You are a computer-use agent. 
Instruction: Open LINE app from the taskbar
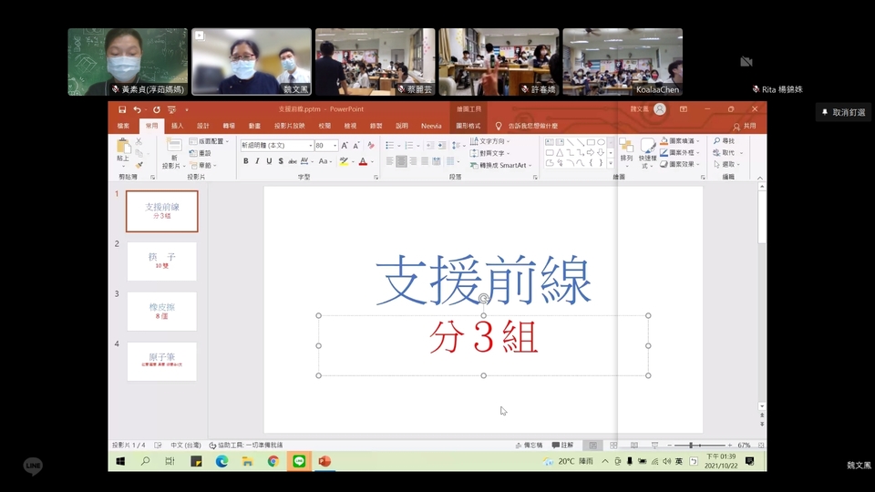[x=299, y=462]
